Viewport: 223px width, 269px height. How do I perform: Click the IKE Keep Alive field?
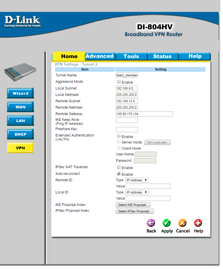pyautogui.click(x=127, y=120)
